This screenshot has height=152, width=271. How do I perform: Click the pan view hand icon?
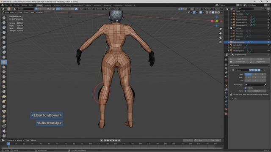coord(220,33)
